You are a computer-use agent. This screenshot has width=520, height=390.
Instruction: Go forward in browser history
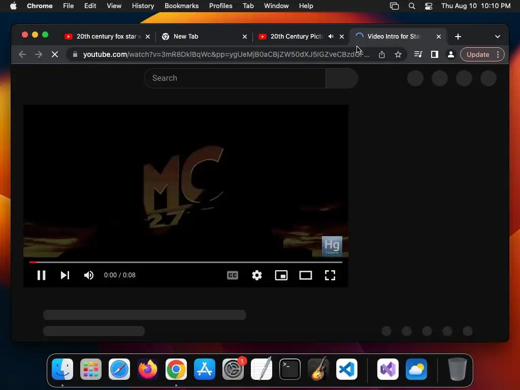click(x=39, y=54)
